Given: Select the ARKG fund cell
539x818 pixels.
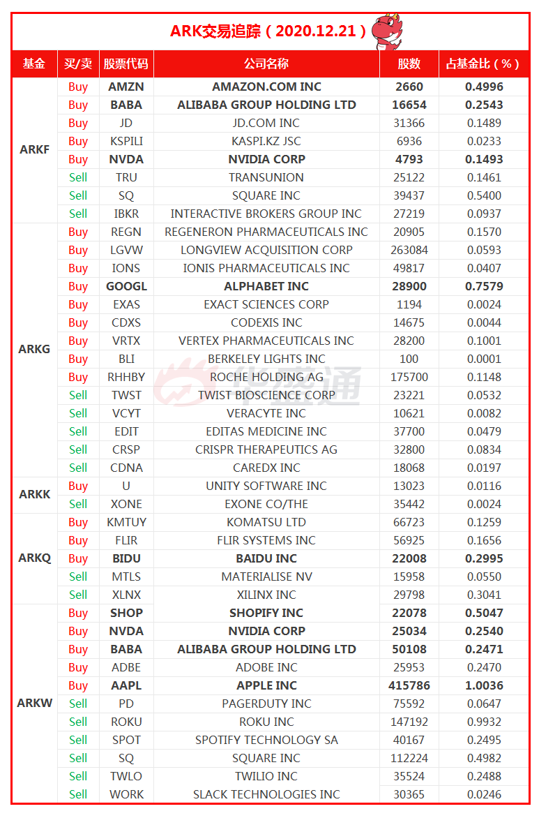Looking at the screenshot, I should click(34, 350).
